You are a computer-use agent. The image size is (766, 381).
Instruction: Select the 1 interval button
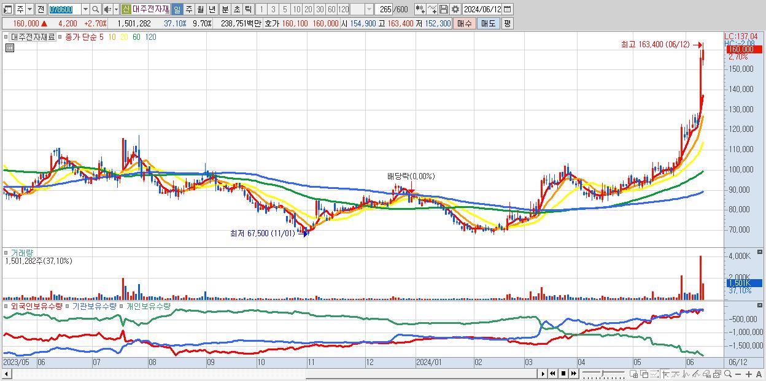(261, 9)
